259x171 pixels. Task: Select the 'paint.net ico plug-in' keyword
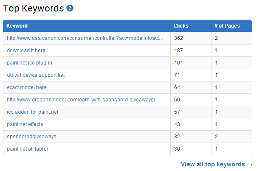click(x=29, y=63)
